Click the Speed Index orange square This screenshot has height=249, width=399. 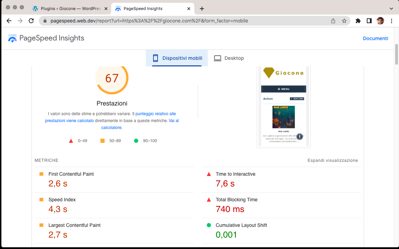[42, 200]
